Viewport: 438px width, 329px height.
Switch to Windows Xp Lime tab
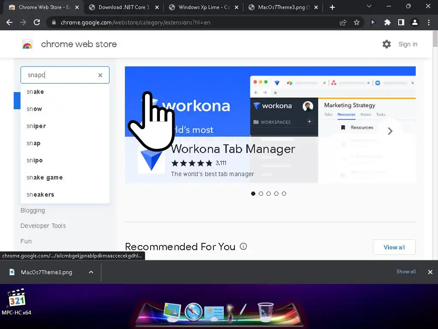point(204,7)
